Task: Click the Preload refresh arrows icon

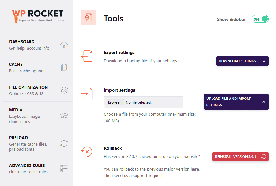Action: click(x=64, y=143)
